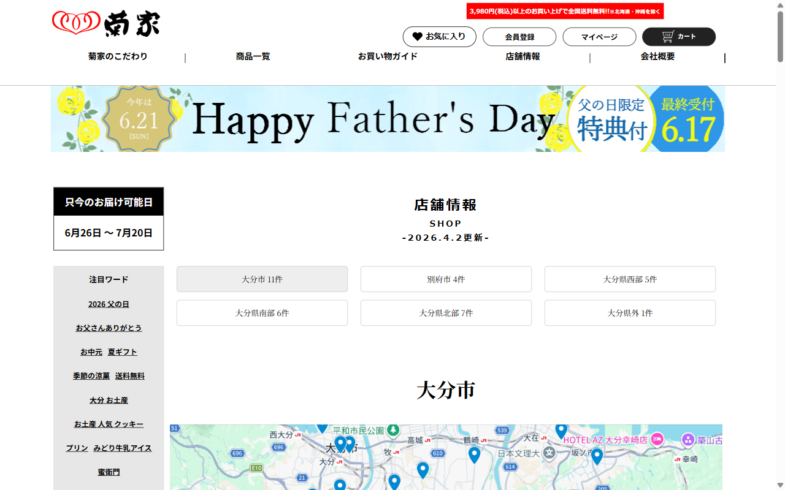Screen dimensions: 785x490
Task: Click the HOTEL AZ 大分幸崎店 hotel marker
Action: tap(657, 439)
